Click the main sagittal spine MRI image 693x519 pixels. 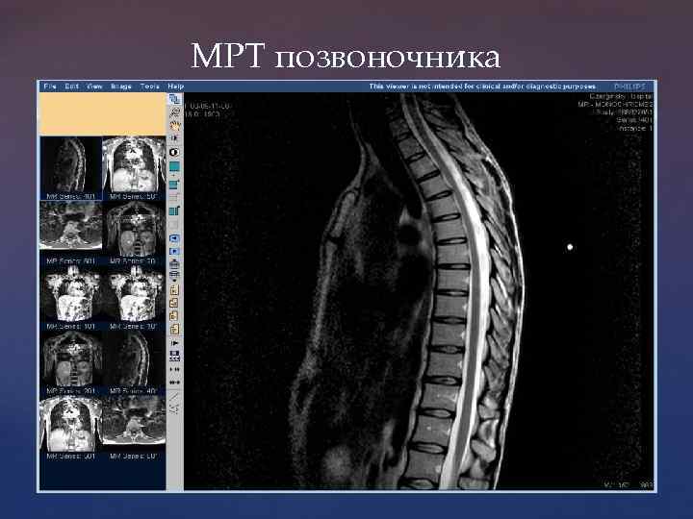pos(419,291)
